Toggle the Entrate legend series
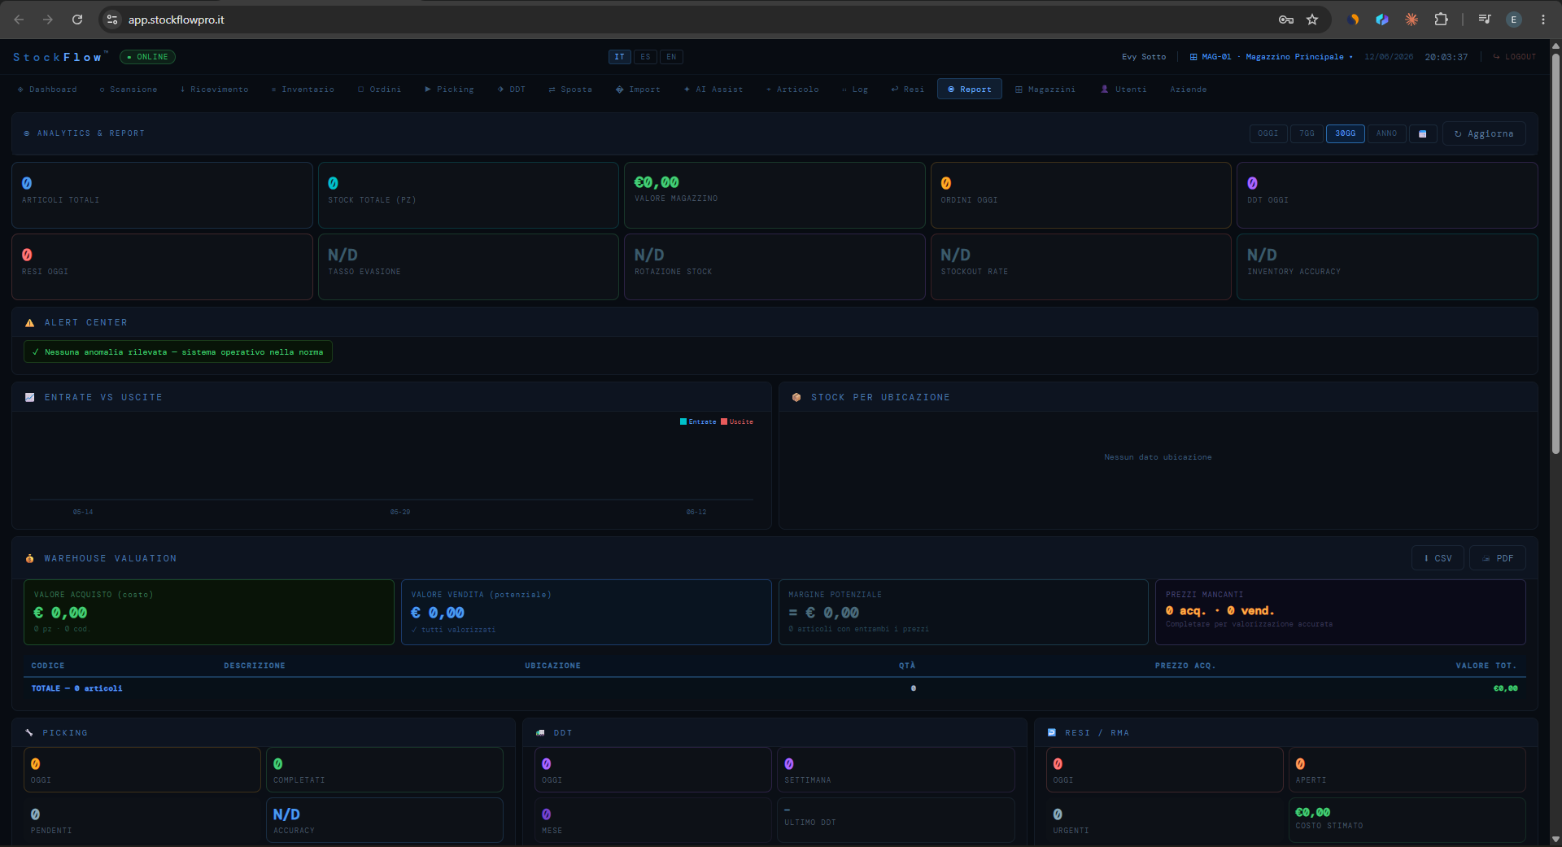The height and width of the screenshot is (847, 1562). coord(698,421)
